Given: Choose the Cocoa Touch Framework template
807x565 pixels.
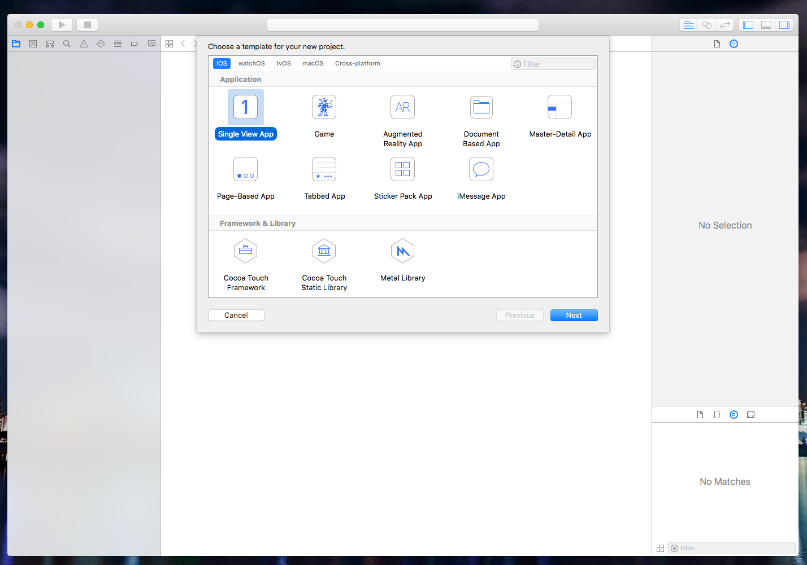Looking at the screenshot, I should click(x=245, y=265).
